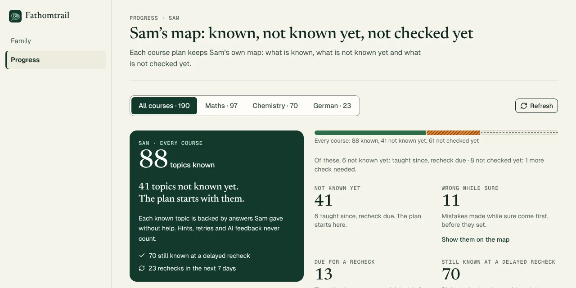Click the refresh arrows icon in Refresh button
Image resolution: width=576 pixels, height=288 pixels.
pyautogui.click(x=524, y=106)
